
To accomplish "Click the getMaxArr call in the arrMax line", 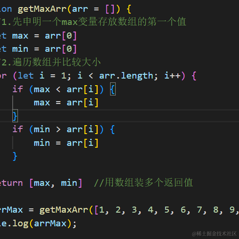I will (x=64, y=210).
